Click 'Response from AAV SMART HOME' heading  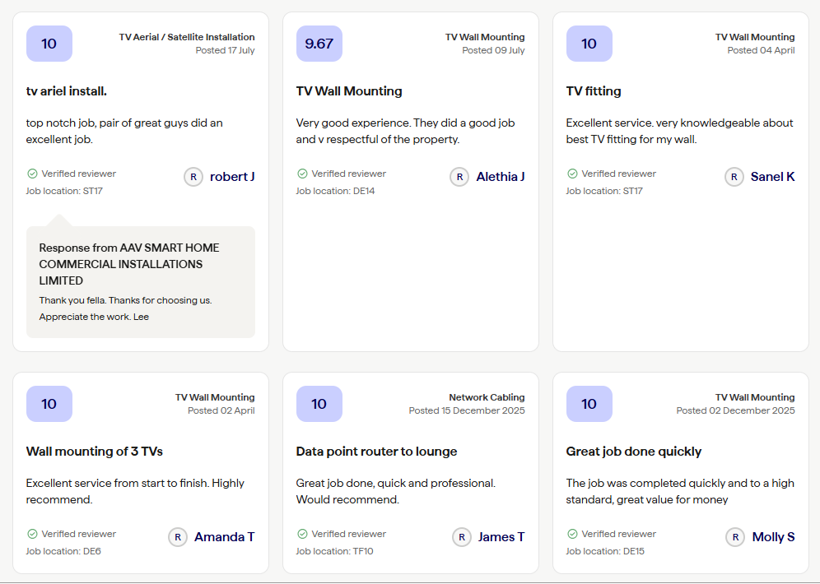point(129,264)
